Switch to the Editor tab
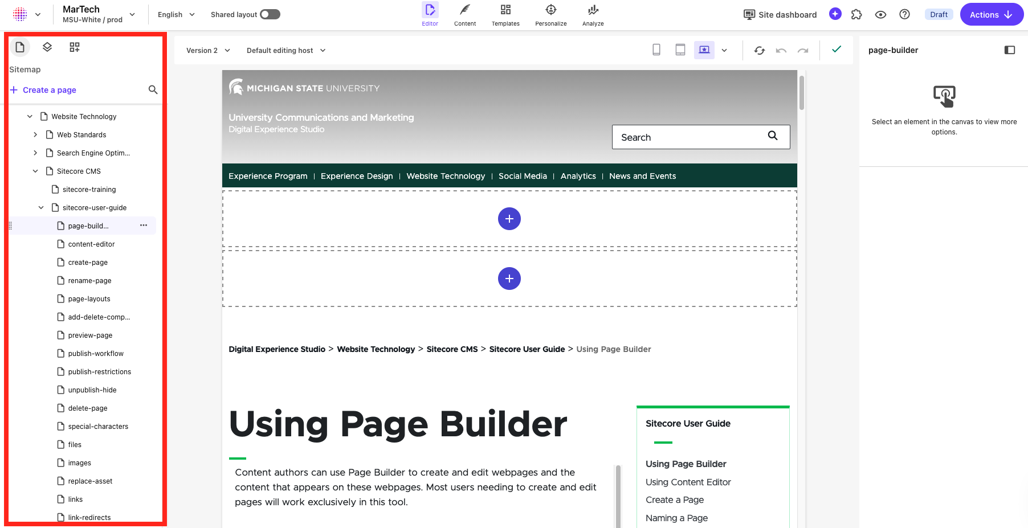The width and height of the screenshot is (1028, 528). click(x=430, y=15)
